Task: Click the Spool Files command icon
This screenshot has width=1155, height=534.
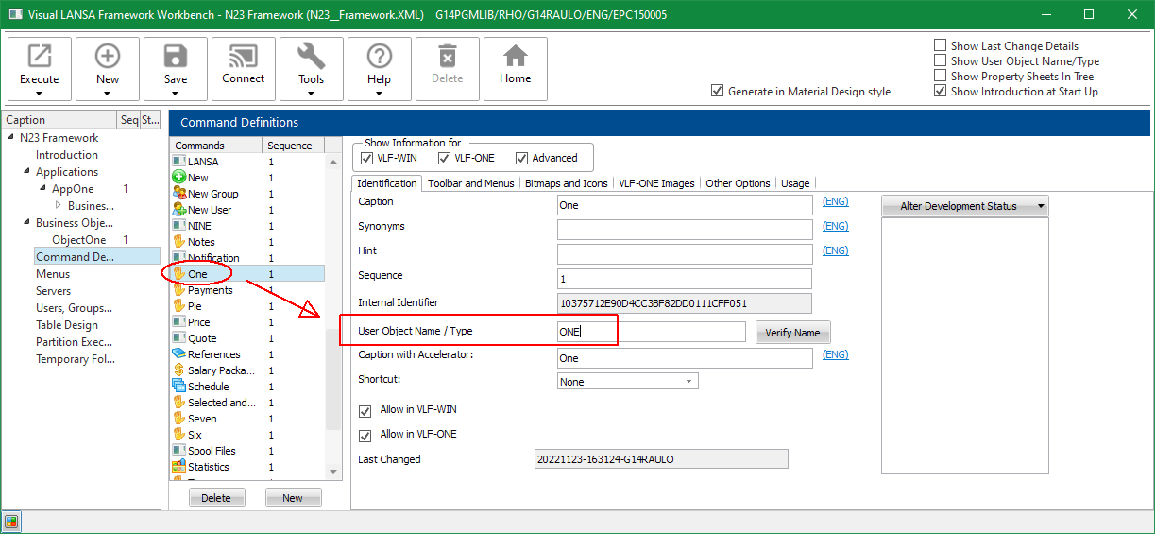Action: click(x=178, y=451)
